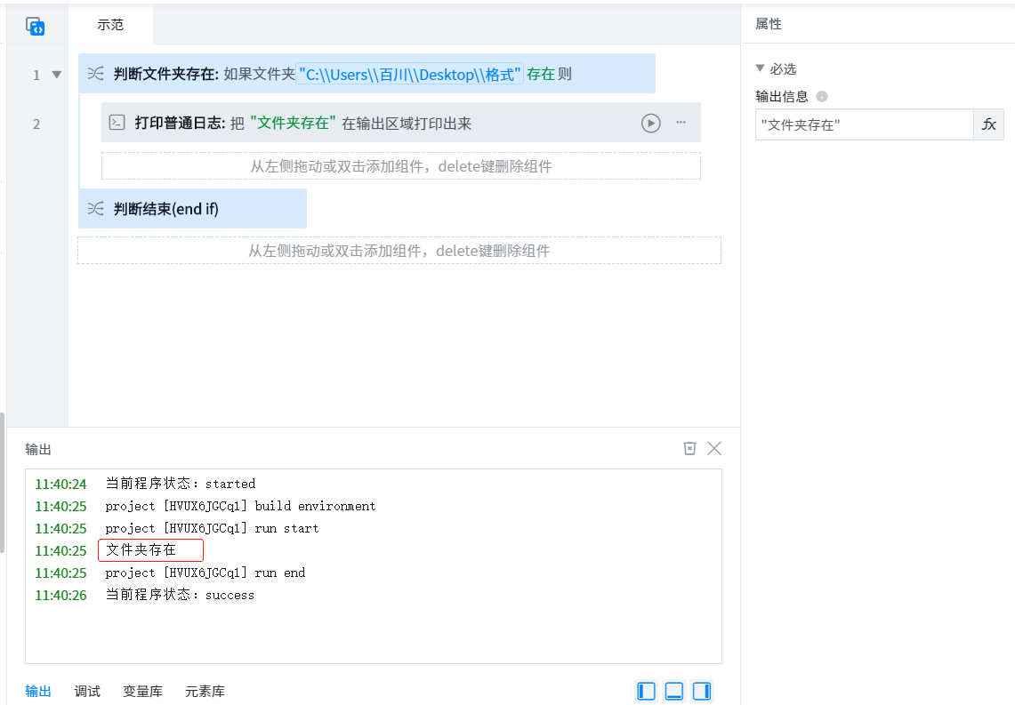Click the code view switch icon beside 示范 tab

tap(36, 26)
